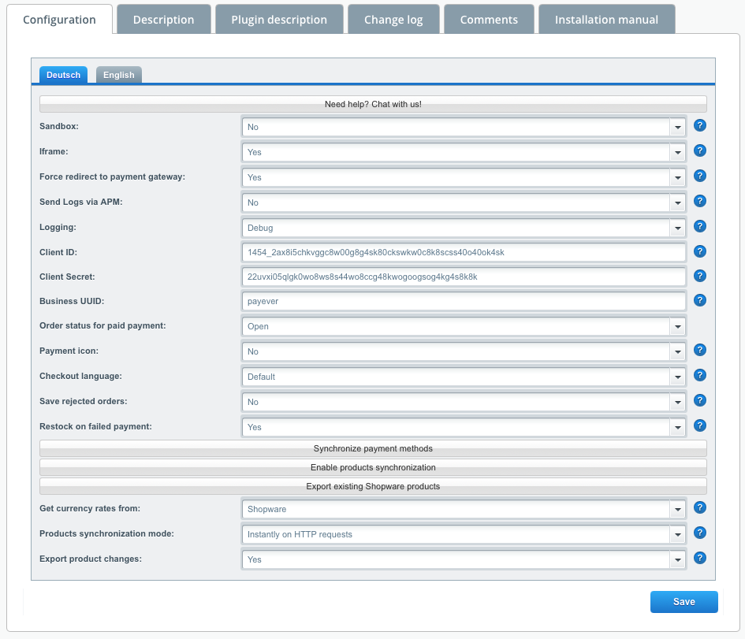
Task: Switch to the Change log tab
Action: click(x=393, y=20)
